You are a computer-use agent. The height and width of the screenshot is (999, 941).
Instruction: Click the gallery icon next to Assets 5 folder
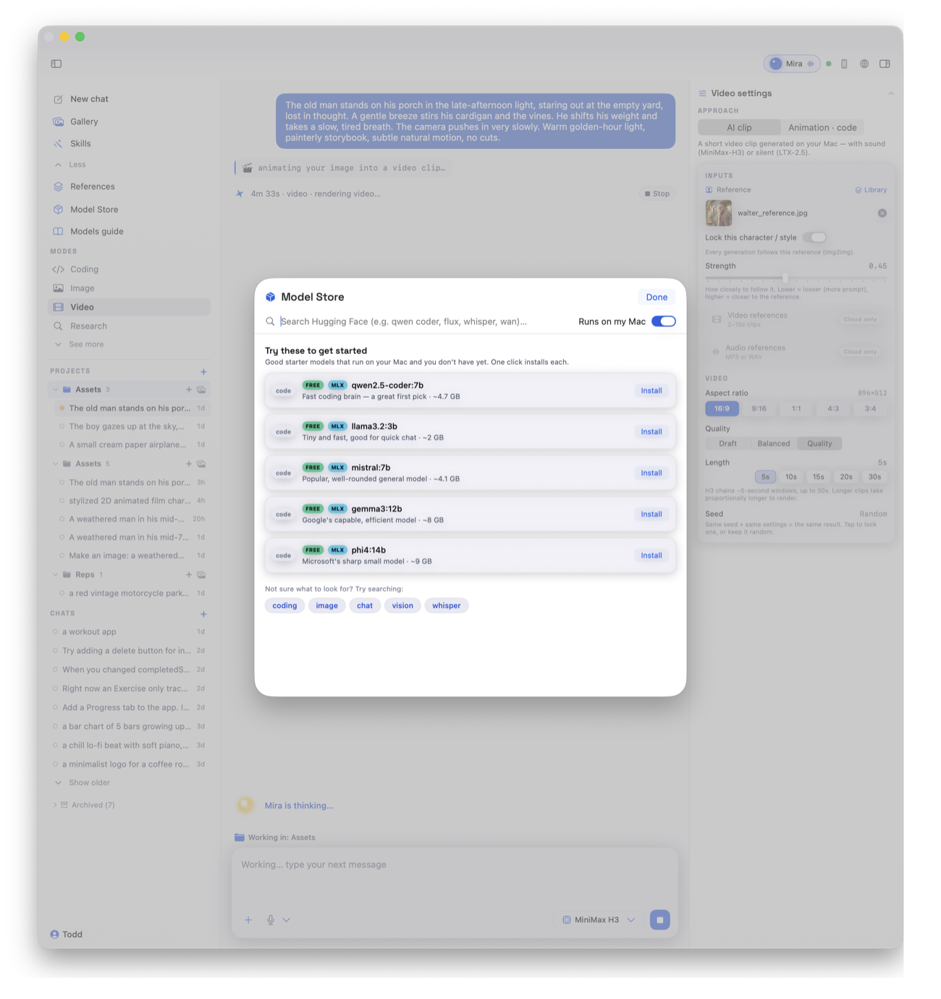coord(202,463)
